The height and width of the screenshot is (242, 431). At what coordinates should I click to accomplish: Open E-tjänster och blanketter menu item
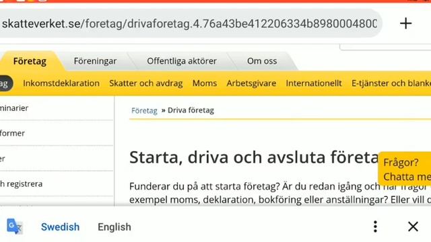pos(391,83)
